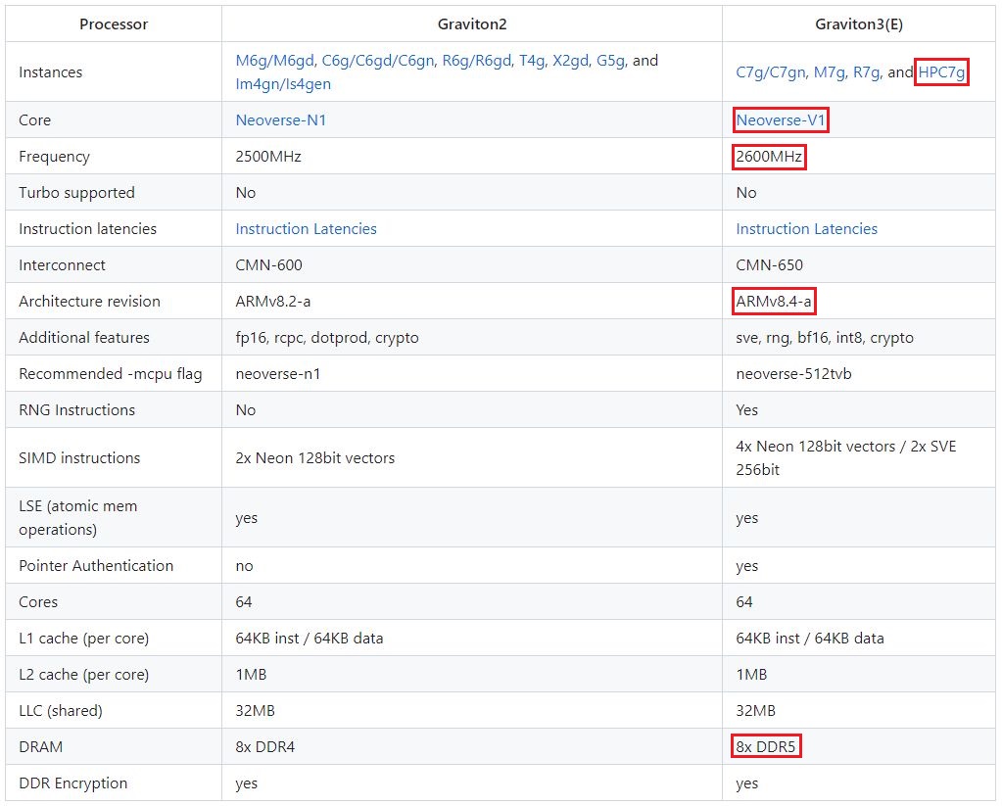Click the highlighted ARMv8.4-a cell
Image resolution: width=1002 pixels, height=806 pixels.
pos(774,302)
